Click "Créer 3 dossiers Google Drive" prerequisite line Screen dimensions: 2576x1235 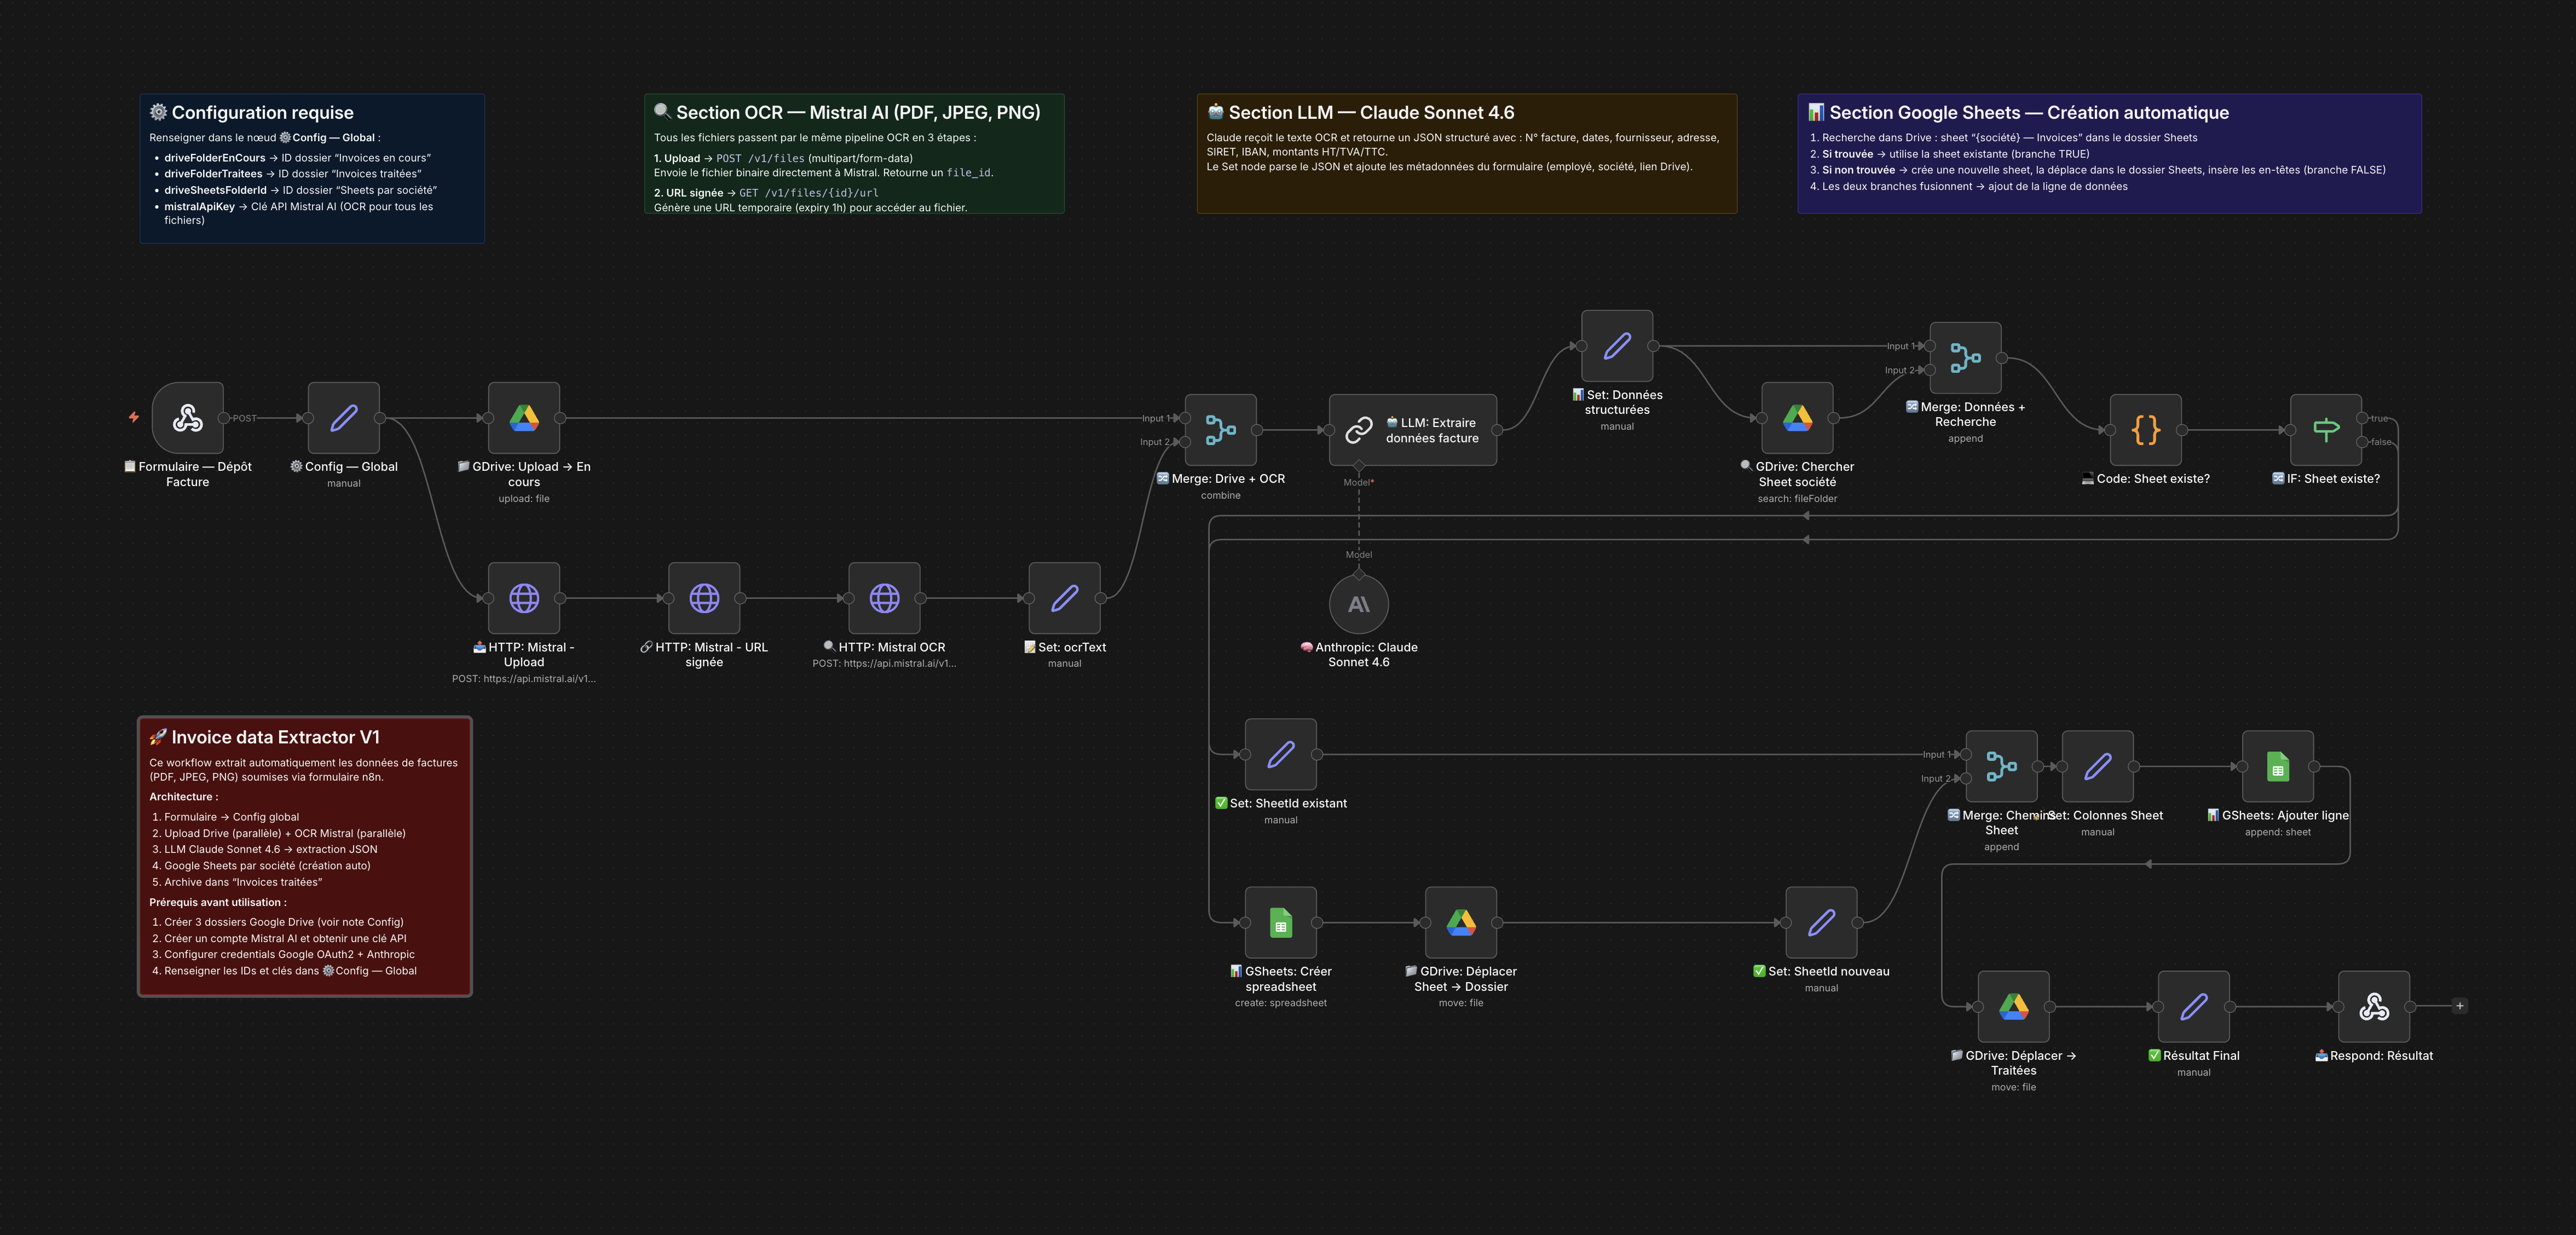pyautogui.click(x=284, y=922)
